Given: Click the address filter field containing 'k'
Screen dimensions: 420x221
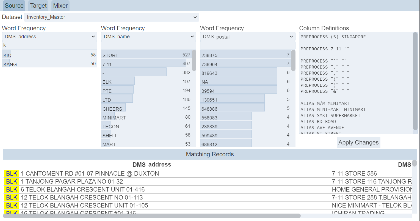Looking at the screenshot, I should (x=49, y=45).
